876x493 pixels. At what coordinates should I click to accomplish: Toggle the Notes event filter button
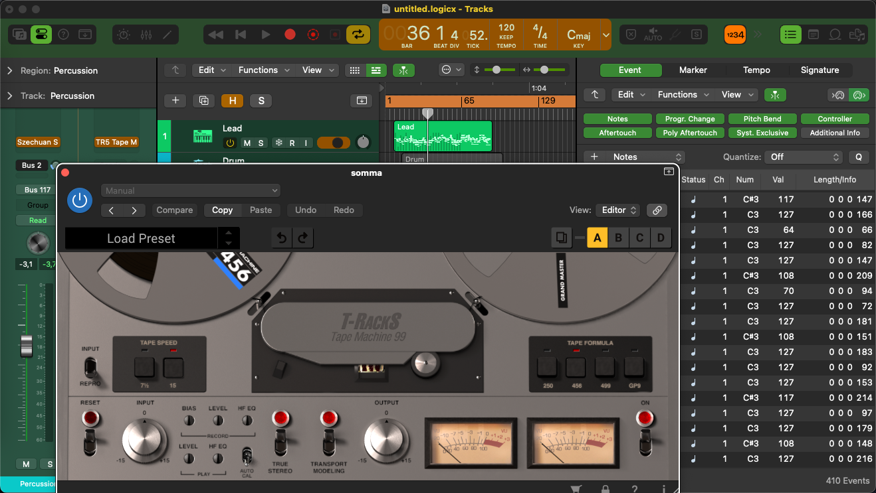[x=617, y=119]
